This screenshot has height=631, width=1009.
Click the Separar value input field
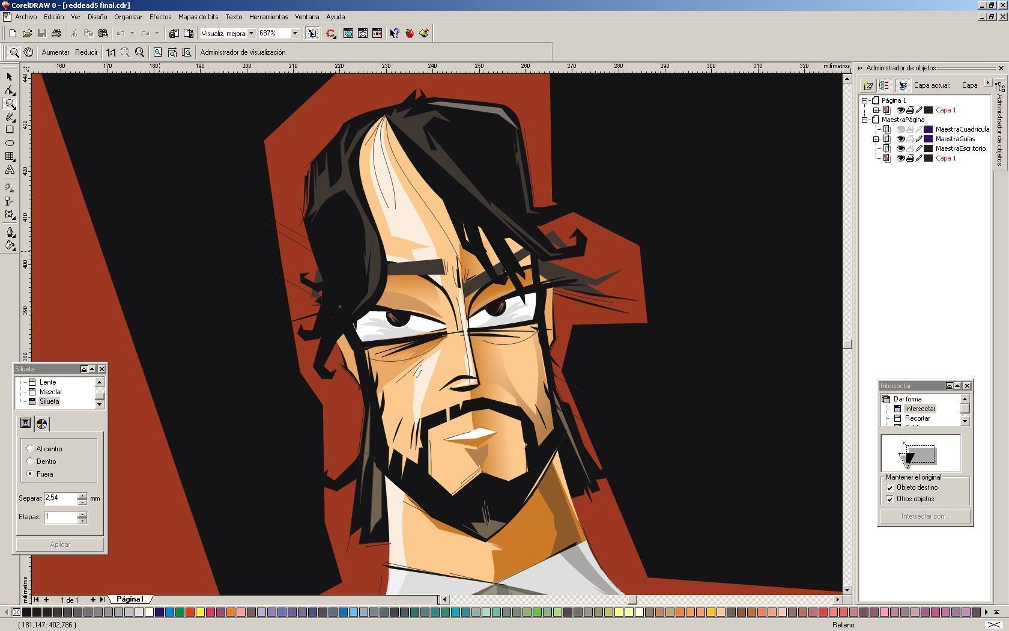click(x=60, y=498)
